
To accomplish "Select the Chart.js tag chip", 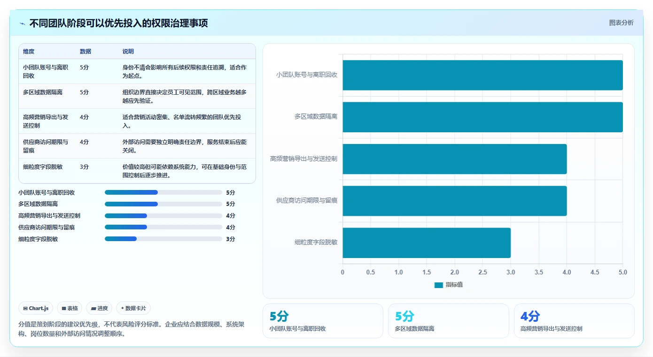I will 36,308.
